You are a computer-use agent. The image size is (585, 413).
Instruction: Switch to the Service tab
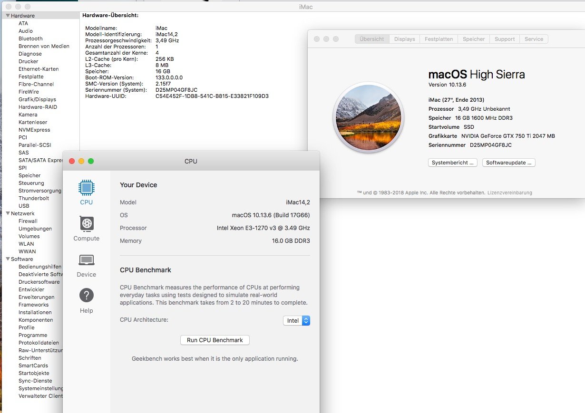(x=534, y=39)
